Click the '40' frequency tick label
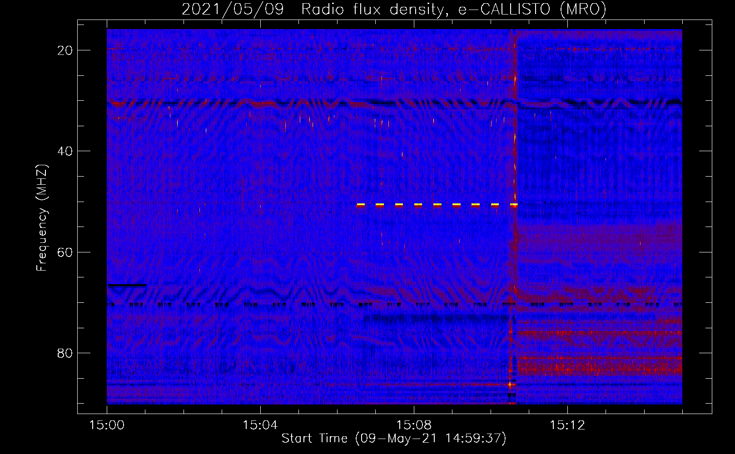 (65, 151)
